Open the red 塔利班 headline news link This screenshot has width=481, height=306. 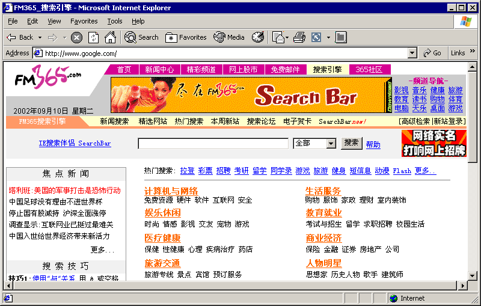point(65,191)
